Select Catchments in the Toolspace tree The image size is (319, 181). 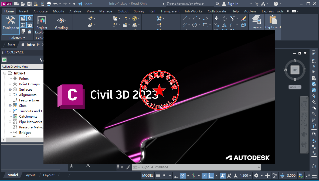pyautogui.click(x=28, y=116)
